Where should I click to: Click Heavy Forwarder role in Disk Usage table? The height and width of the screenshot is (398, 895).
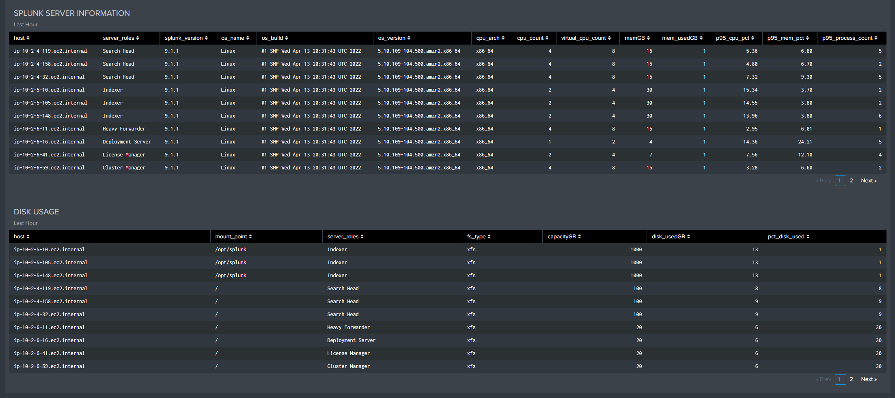pyautogui.click(x=348, y=327)
